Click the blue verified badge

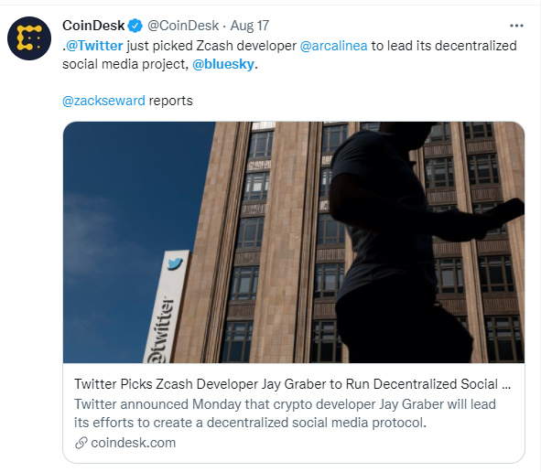tap(135, 26)
